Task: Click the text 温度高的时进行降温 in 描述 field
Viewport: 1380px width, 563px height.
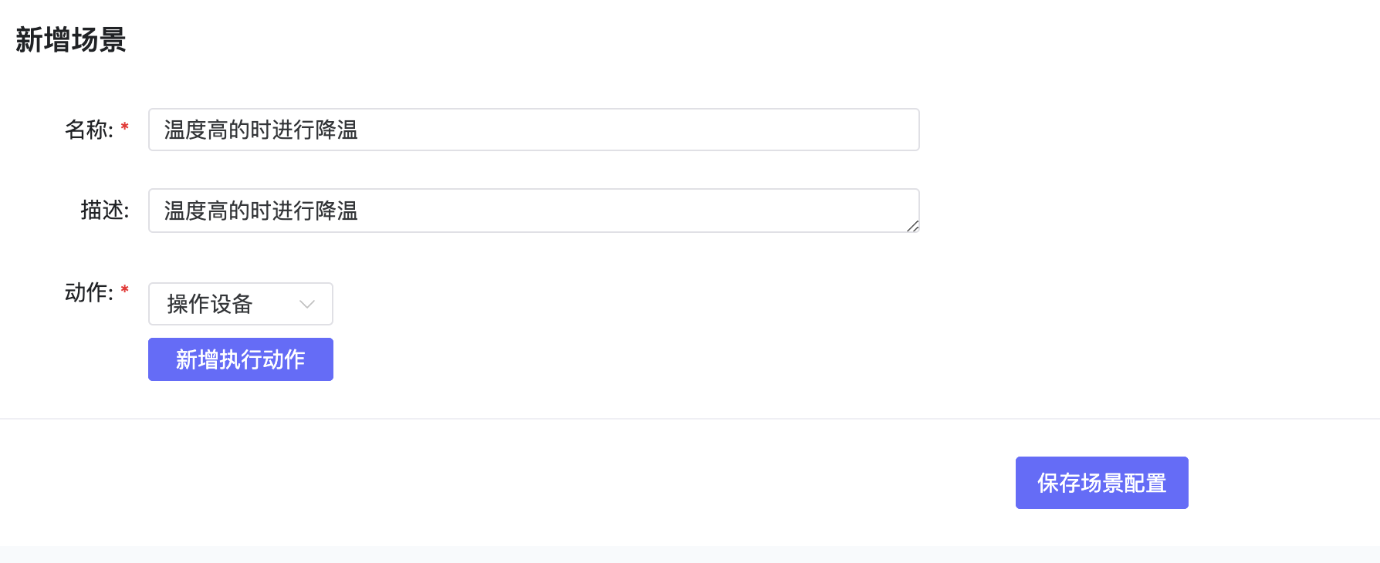Action: point(261,211)
